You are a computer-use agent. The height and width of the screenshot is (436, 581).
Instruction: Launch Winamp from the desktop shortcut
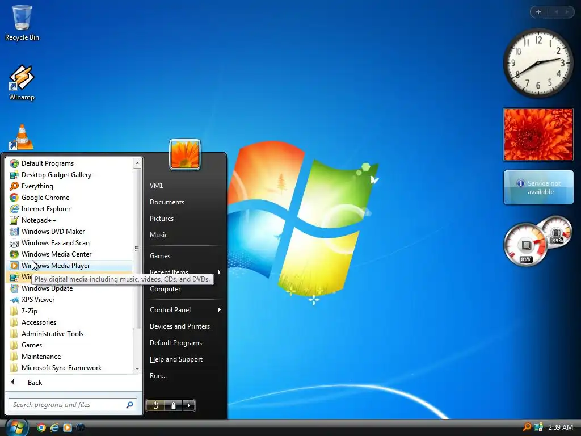pos(22,82)
